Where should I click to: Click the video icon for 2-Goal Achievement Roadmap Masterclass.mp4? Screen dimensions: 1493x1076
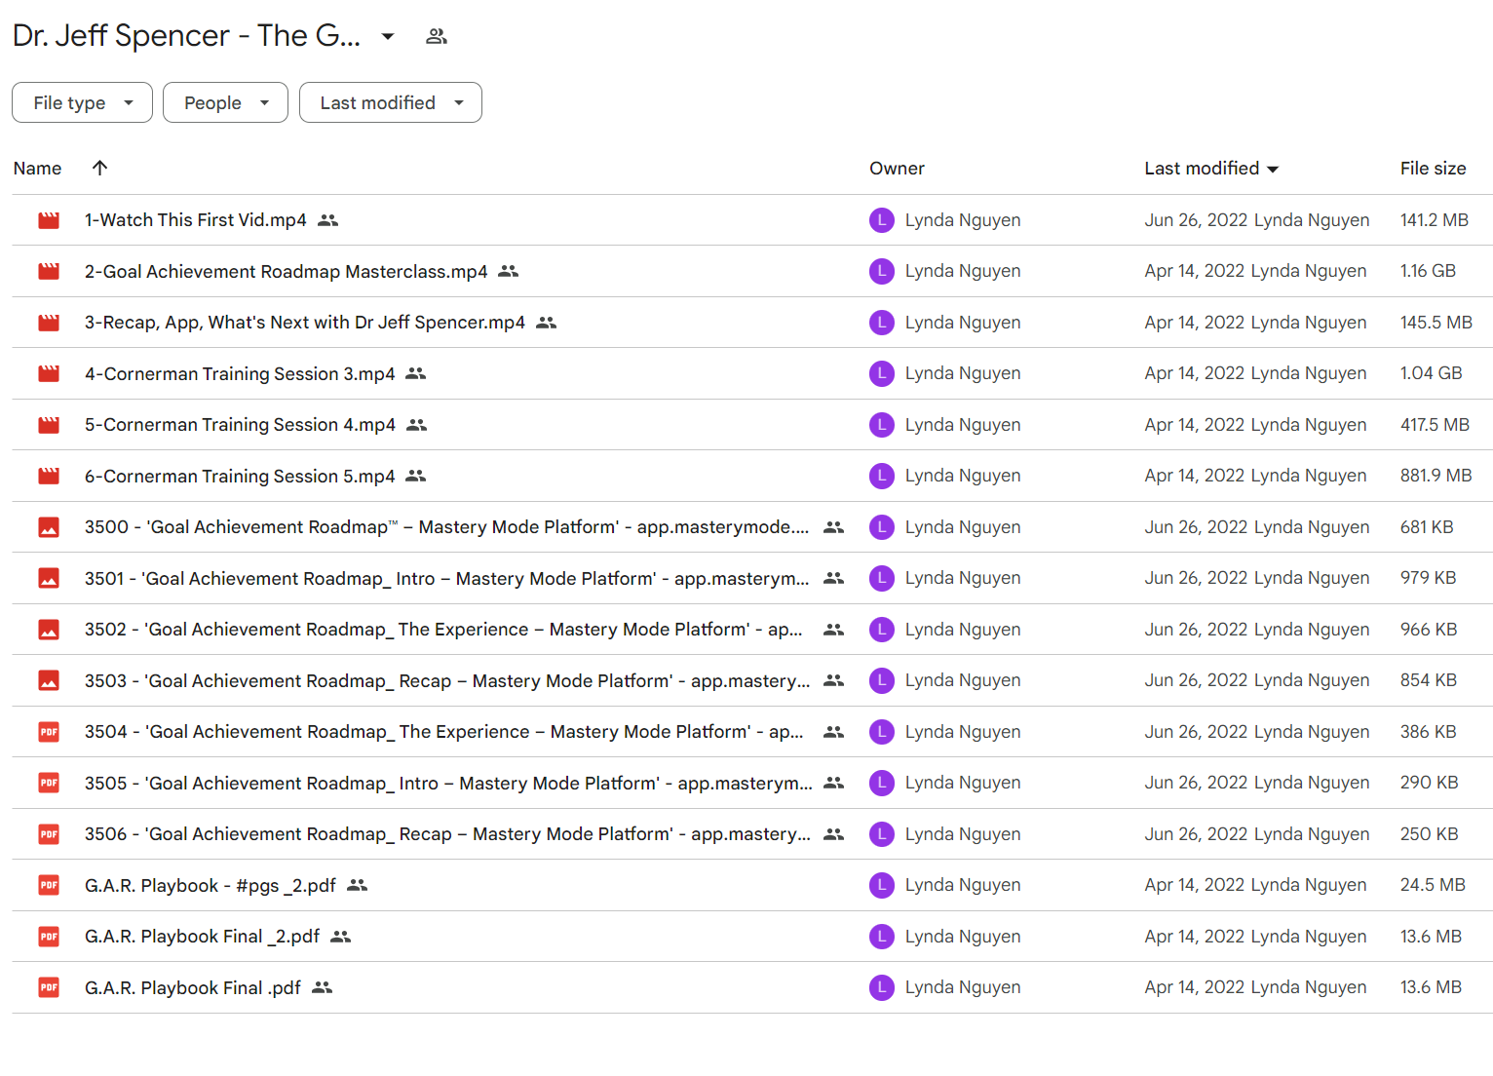click(x=49, y=271)
